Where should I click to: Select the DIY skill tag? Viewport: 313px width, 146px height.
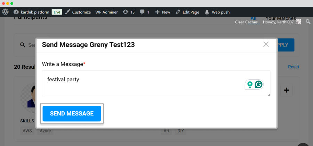point(180,131)
